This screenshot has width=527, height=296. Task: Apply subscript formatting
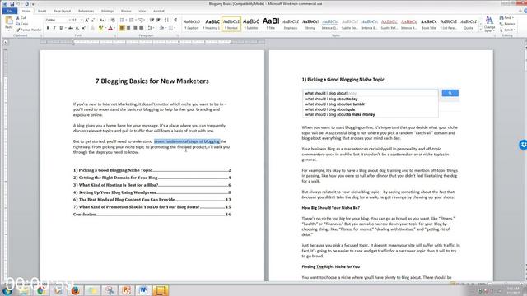pos(77,28)
